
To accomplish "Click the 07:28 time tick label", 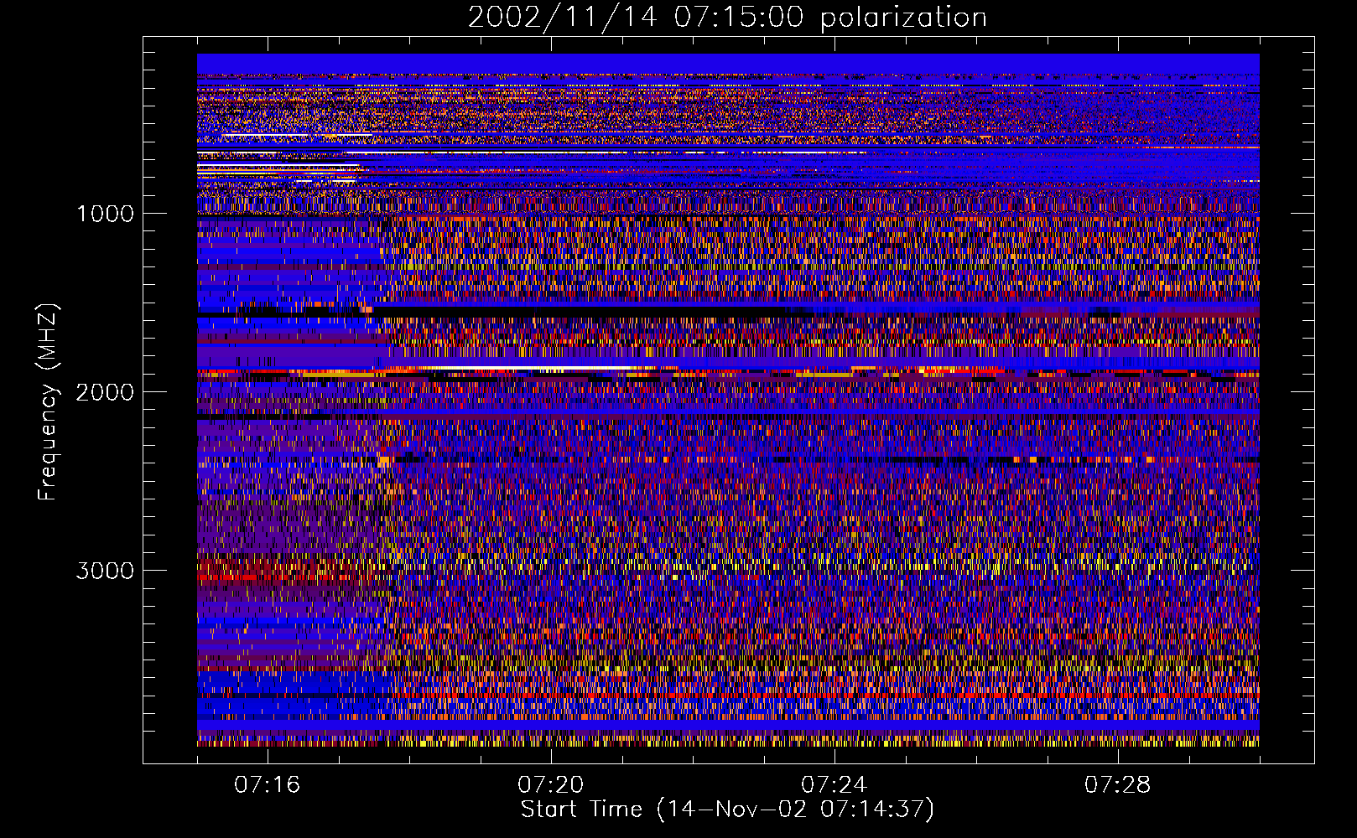I will pyautogui.click(x=1118, y=785).
